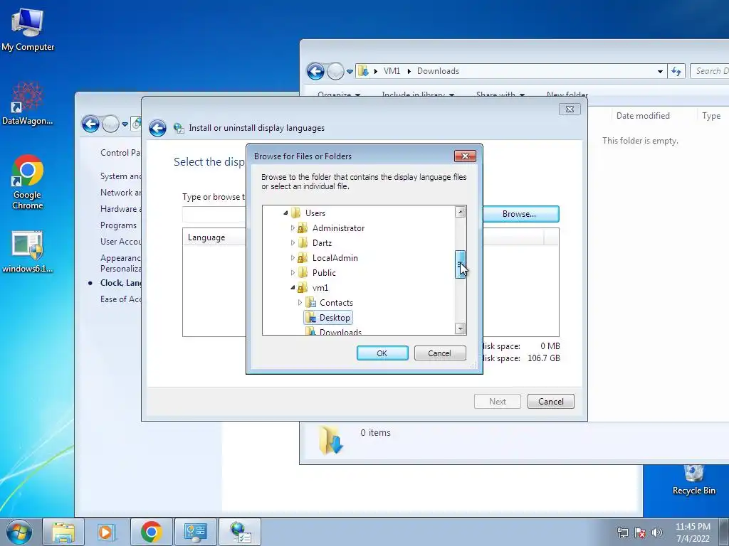Select the vm1 user folder
This screenshot has width=729, height=546.
[320, 288]
